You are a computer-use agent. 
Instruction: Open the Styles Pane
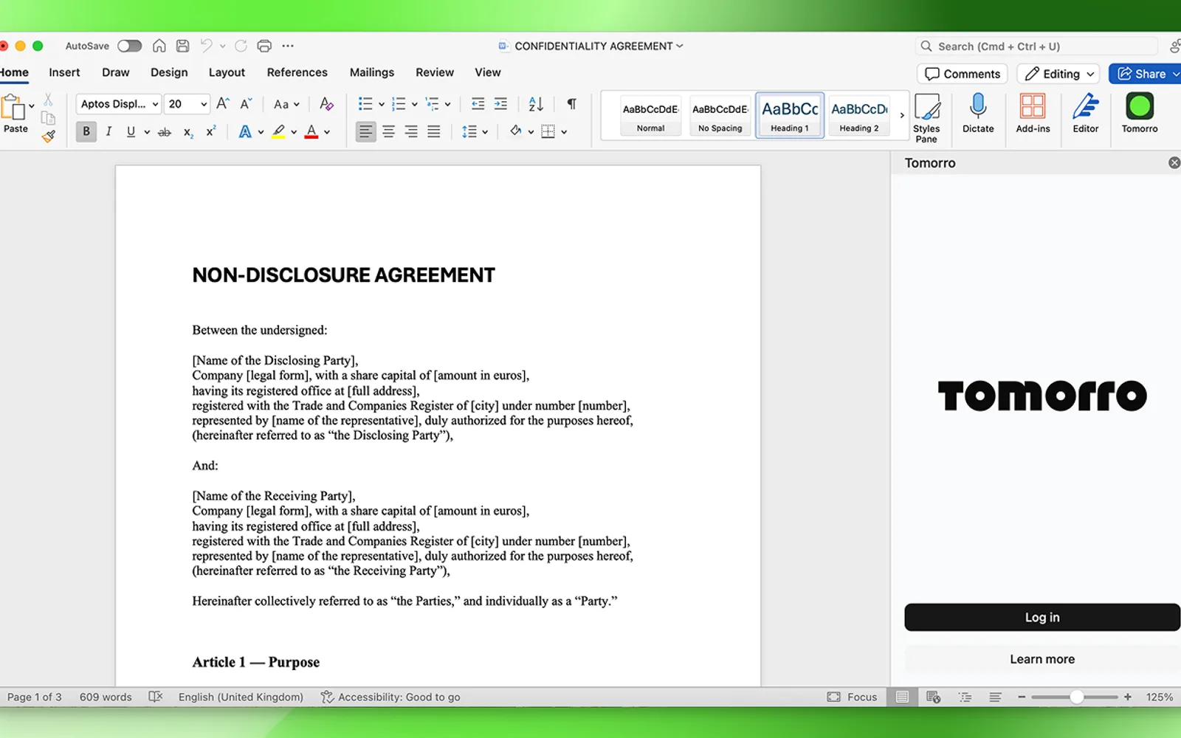pos(926,118)
